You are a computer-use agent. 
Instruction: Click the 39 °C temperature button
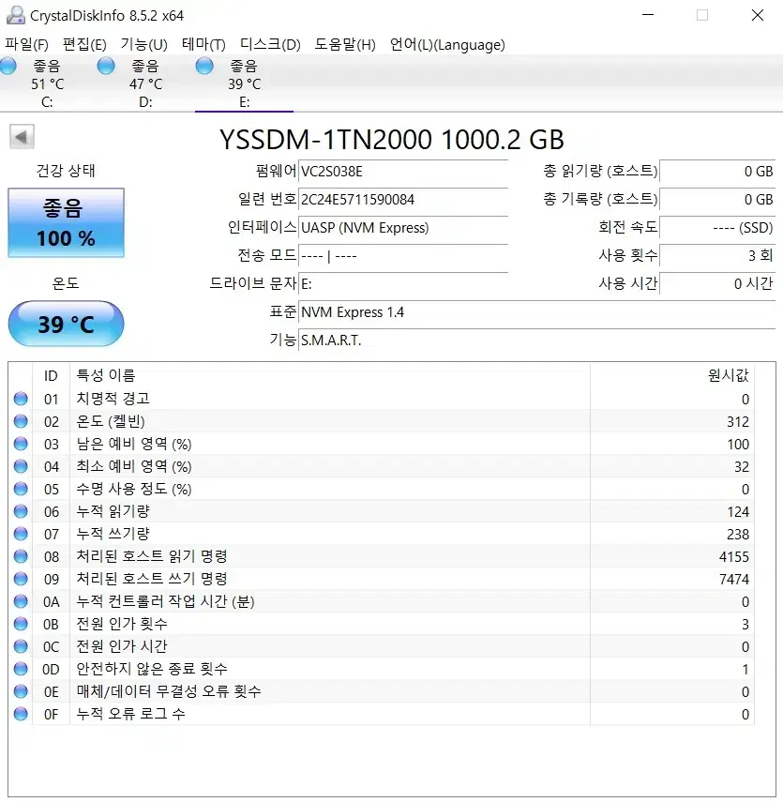pos(66,324)
